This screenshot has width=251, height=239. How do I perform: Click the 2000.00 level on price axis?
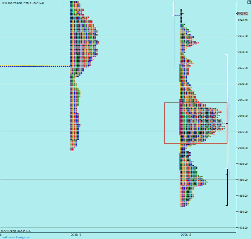(243, 148)
